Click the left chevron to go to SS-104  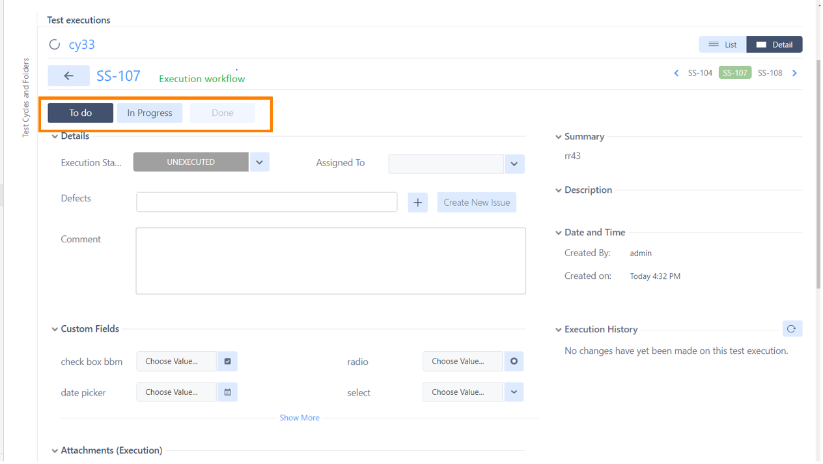click(x=676, y=73)
